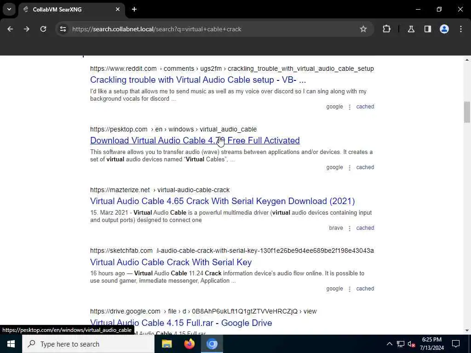
Task: Click 'brave' engine label on mazterize result
Action: (336, 228)
